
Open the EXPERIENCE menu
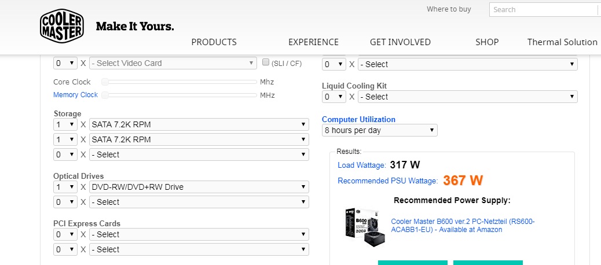point(313,42)
